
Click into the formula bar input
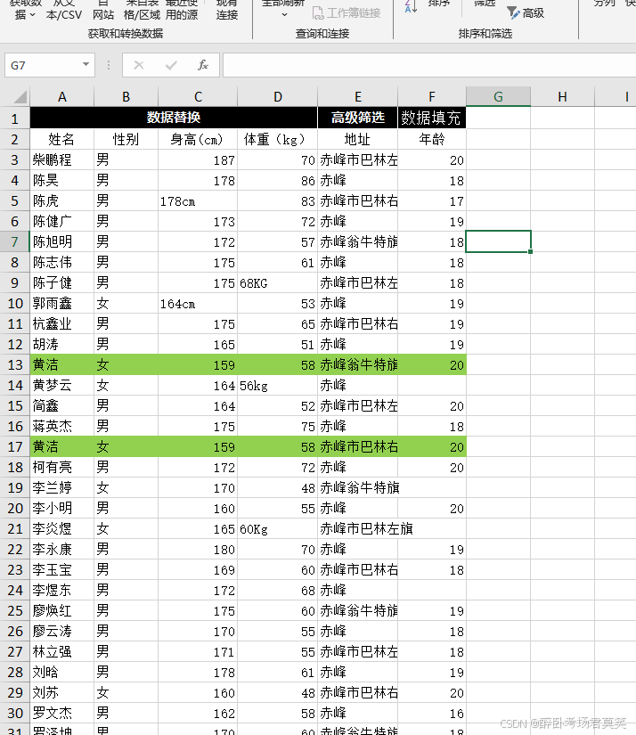(x=429, y=65)
